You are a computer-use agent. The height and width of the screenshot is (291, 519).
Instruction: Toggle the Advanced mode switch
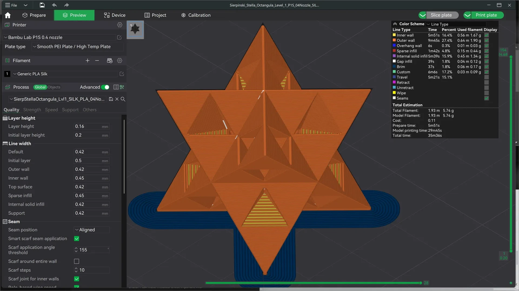pos(105,87)
